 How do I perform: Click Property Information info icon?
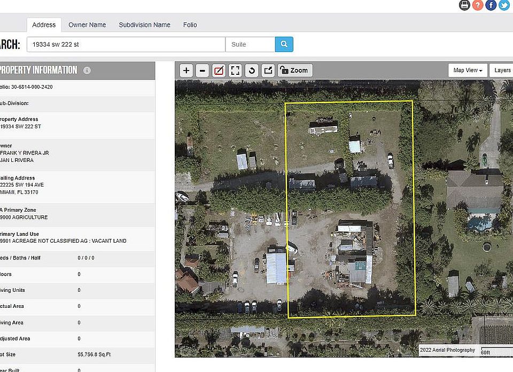87,71
